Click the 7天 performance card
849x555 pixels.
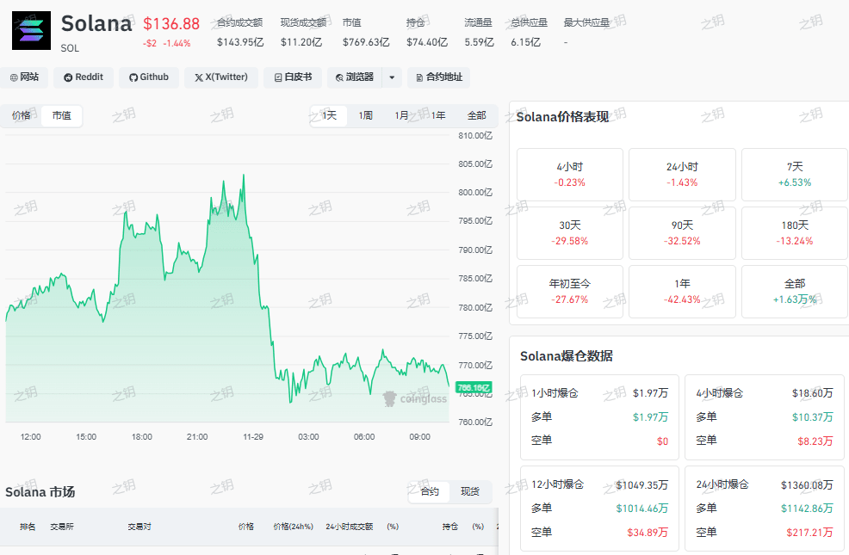794,175
